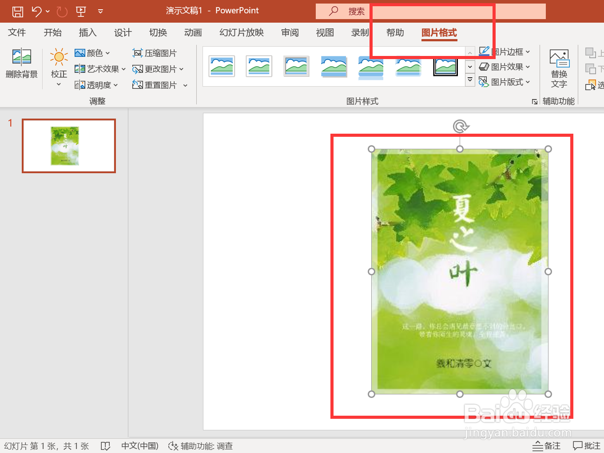604x453 pixels.
Task: Click the Redo icon
Action: point(62,12)
